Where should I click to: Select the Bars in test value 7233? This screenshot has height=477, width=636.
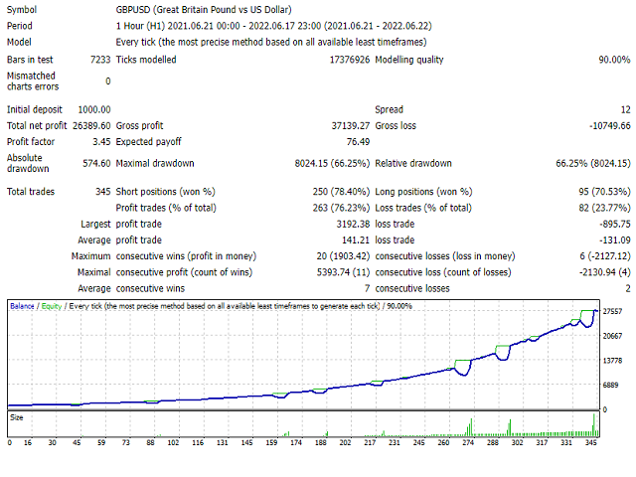click(97, 60)
